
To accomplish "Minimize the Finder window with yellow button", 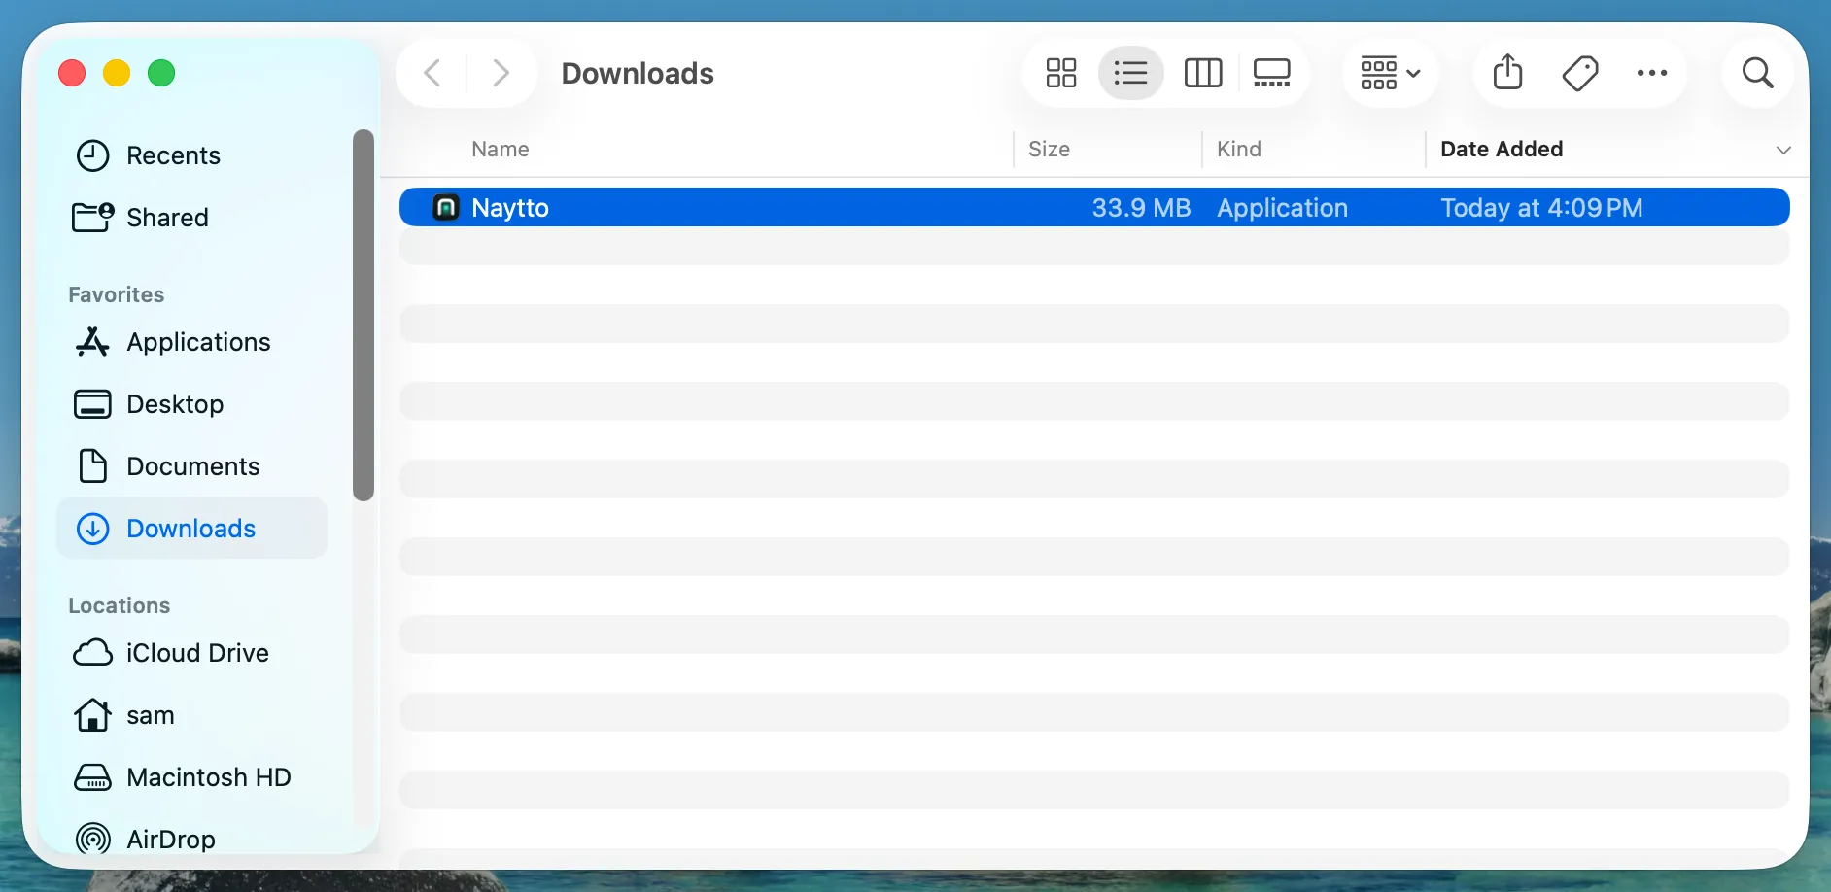I will [117, 73].
